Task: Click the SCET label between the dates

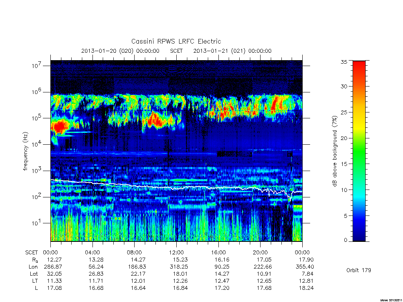Action: 176,51
